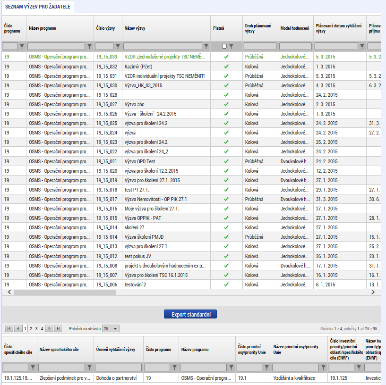Select row projekt s dvoukolovým hodnocením
The width and height of the screenshot is (386, 385).
191,266
